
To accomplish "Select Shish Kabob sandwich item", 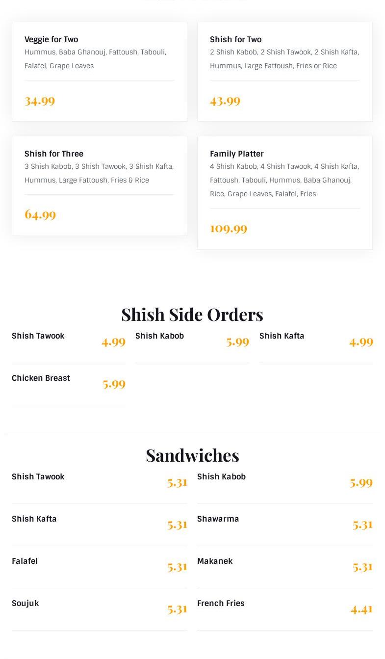I will pyautogui.click(x=222, y=477).
